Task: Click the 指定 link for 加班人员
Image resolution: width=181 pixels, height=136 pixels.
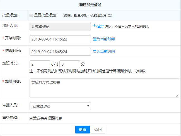Action: click(x=100, y=26)
